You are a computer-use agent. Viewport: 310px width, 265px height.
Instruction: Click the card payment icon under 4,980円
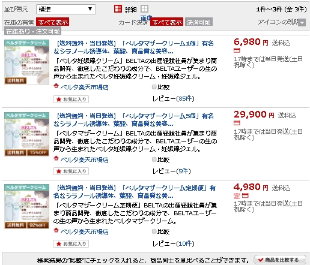(x=245, y=195)
